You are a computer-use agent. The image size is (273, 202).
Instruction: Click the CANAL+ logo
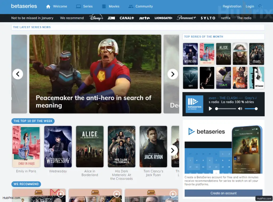[x=127, y=18]
